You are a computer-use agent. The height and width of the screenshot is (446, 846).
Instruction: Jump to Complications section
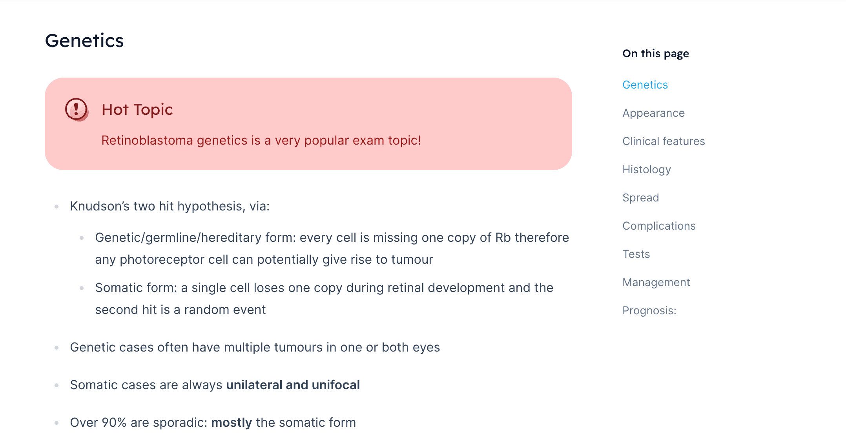tap(659, 226)
